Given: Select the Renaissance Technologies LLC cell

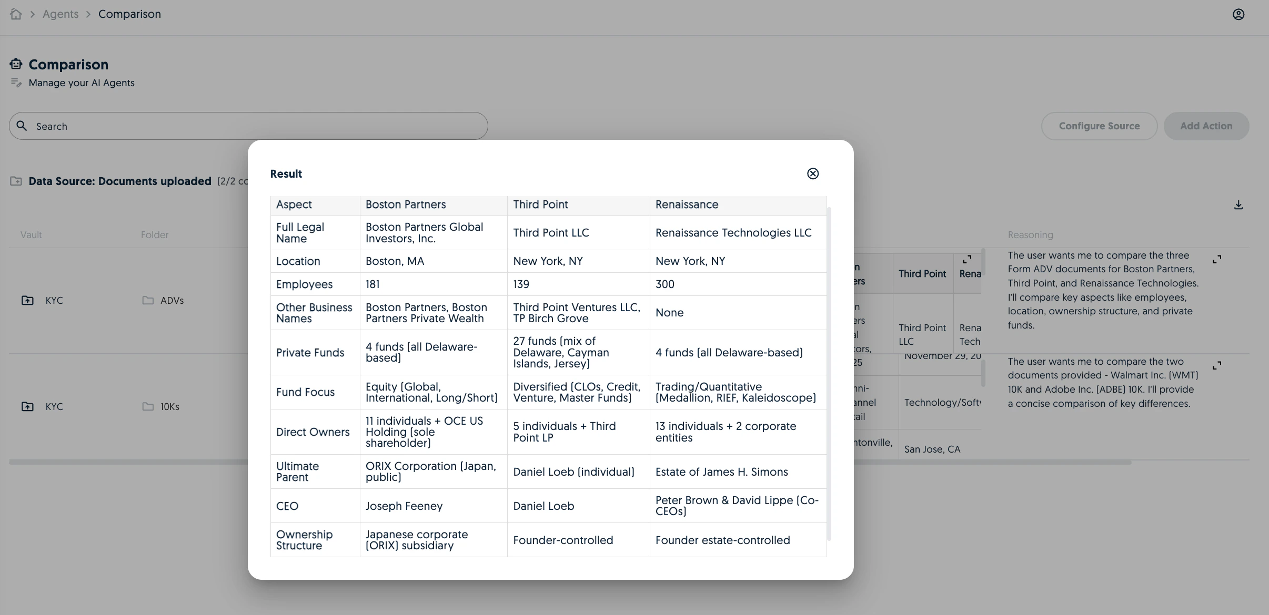Looking at the screenshot, I should [x=738, y=233].
